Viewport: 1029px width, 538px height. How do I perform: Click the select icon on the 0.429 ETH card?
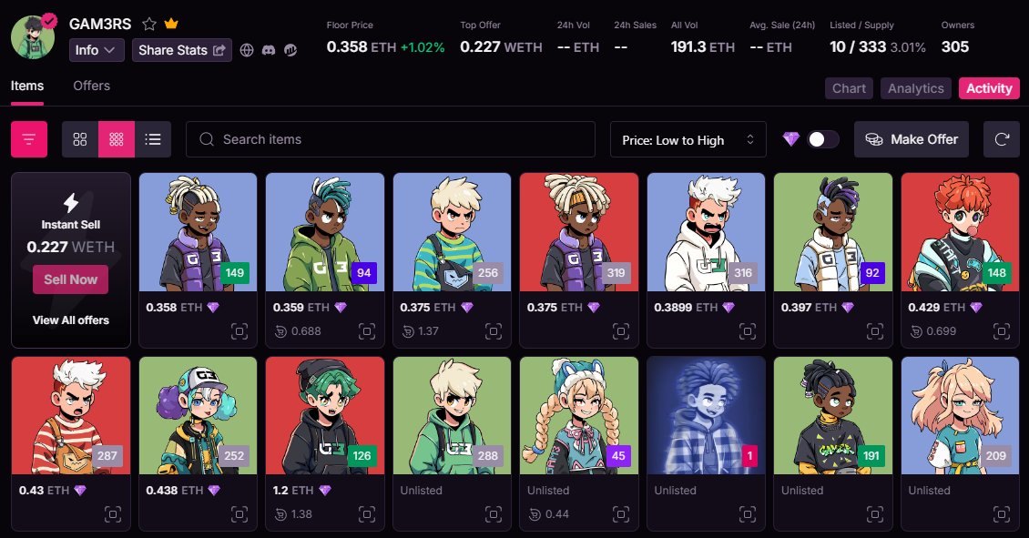tap(1002, 331)
